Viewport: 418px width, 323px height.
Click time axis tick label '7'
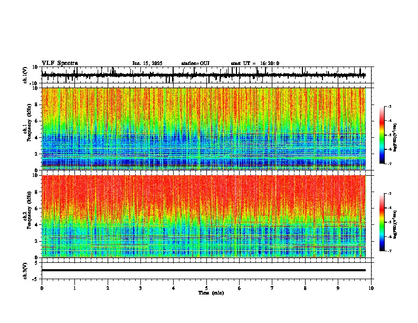click(272, 288)
